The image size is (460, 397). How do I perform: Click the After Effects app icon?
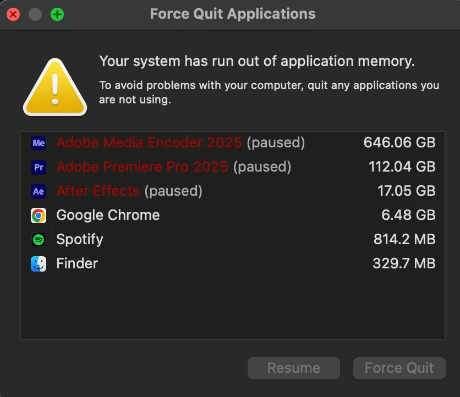click(x=39, y=191)
